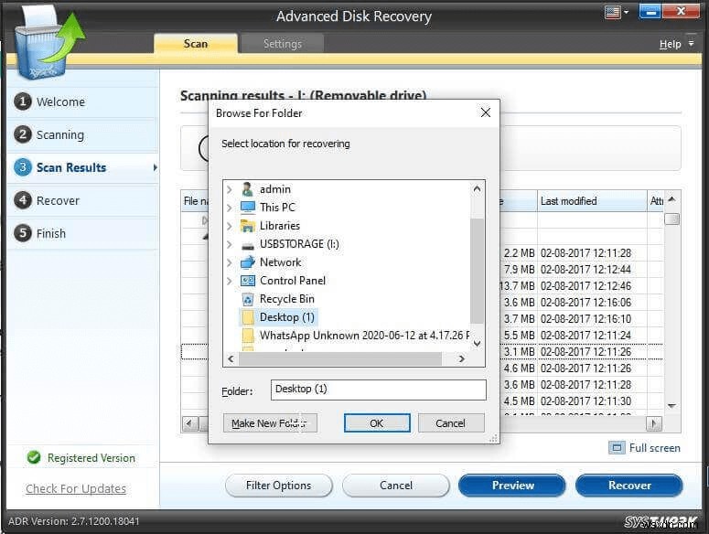Click the Make New Folder button

[x=270, y=423]
